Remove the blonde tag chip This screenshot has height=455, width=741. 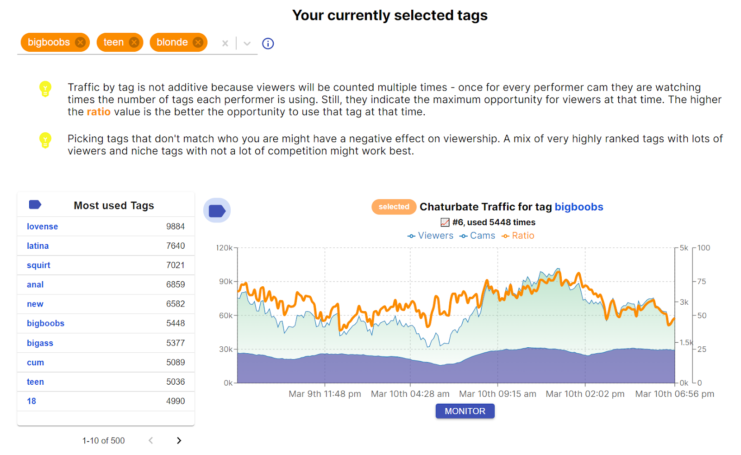point(198,43)
